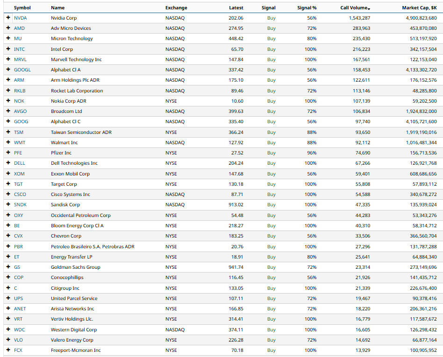The image size is (443, 357).
Task: Click the Exchange column header
Action: click(x=176, y=7)
